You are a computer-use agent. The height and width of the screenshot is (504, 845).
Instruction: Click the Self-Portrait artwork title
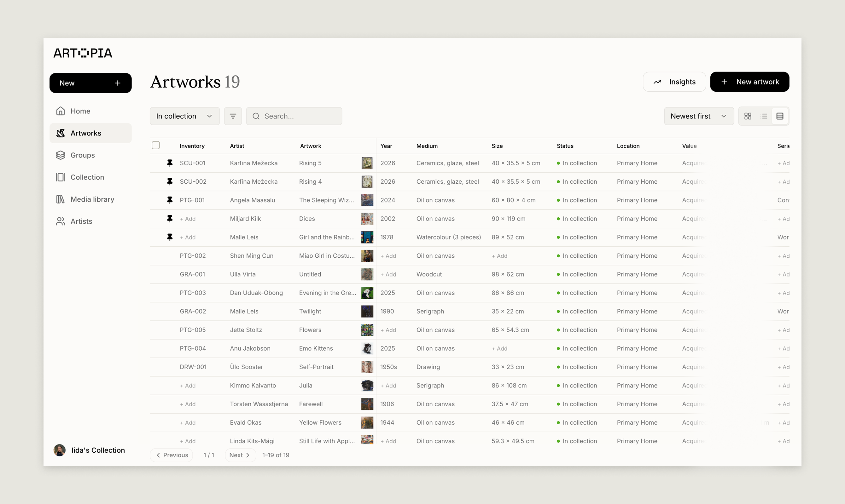click(316, 367)
